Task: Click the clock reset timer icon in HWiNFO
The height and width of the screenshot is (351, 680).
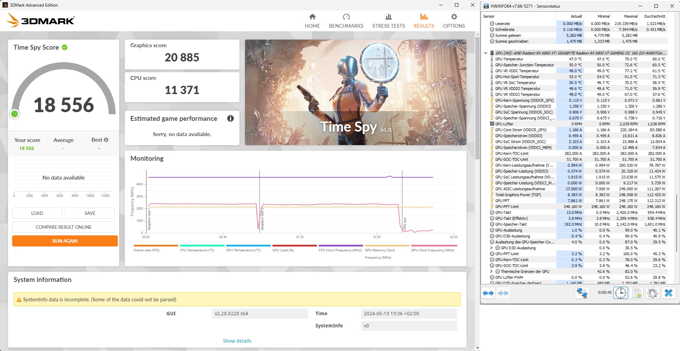Action: [620, 293]
